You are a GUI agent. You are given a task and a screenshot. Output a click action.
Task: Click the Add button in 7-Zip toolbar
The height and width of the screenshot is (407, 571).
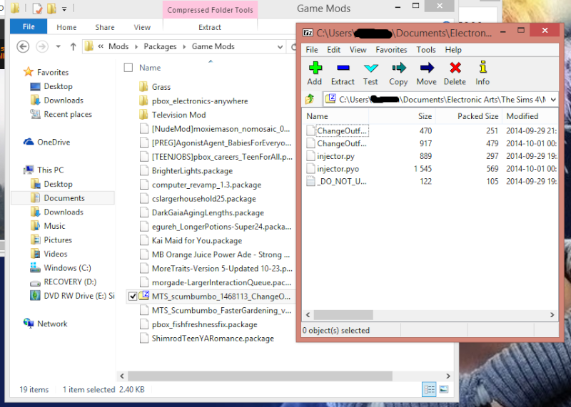(x=315, y=73)
